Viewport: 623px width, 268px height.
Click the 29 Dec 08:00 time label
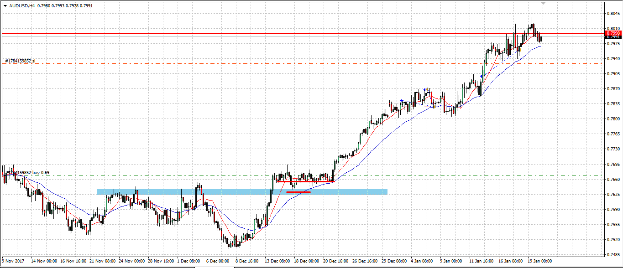point(394,261)
